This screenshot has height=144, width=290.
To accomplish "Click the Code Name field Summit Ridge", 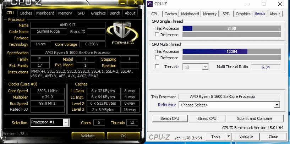I will (x=49, y=31).
